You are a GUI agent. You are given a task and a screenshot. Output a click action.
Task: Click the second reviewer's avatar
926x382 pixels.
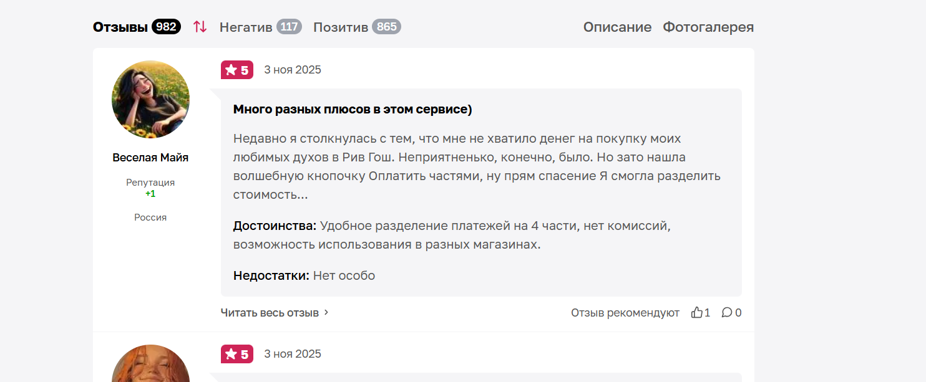pos(150,365)
